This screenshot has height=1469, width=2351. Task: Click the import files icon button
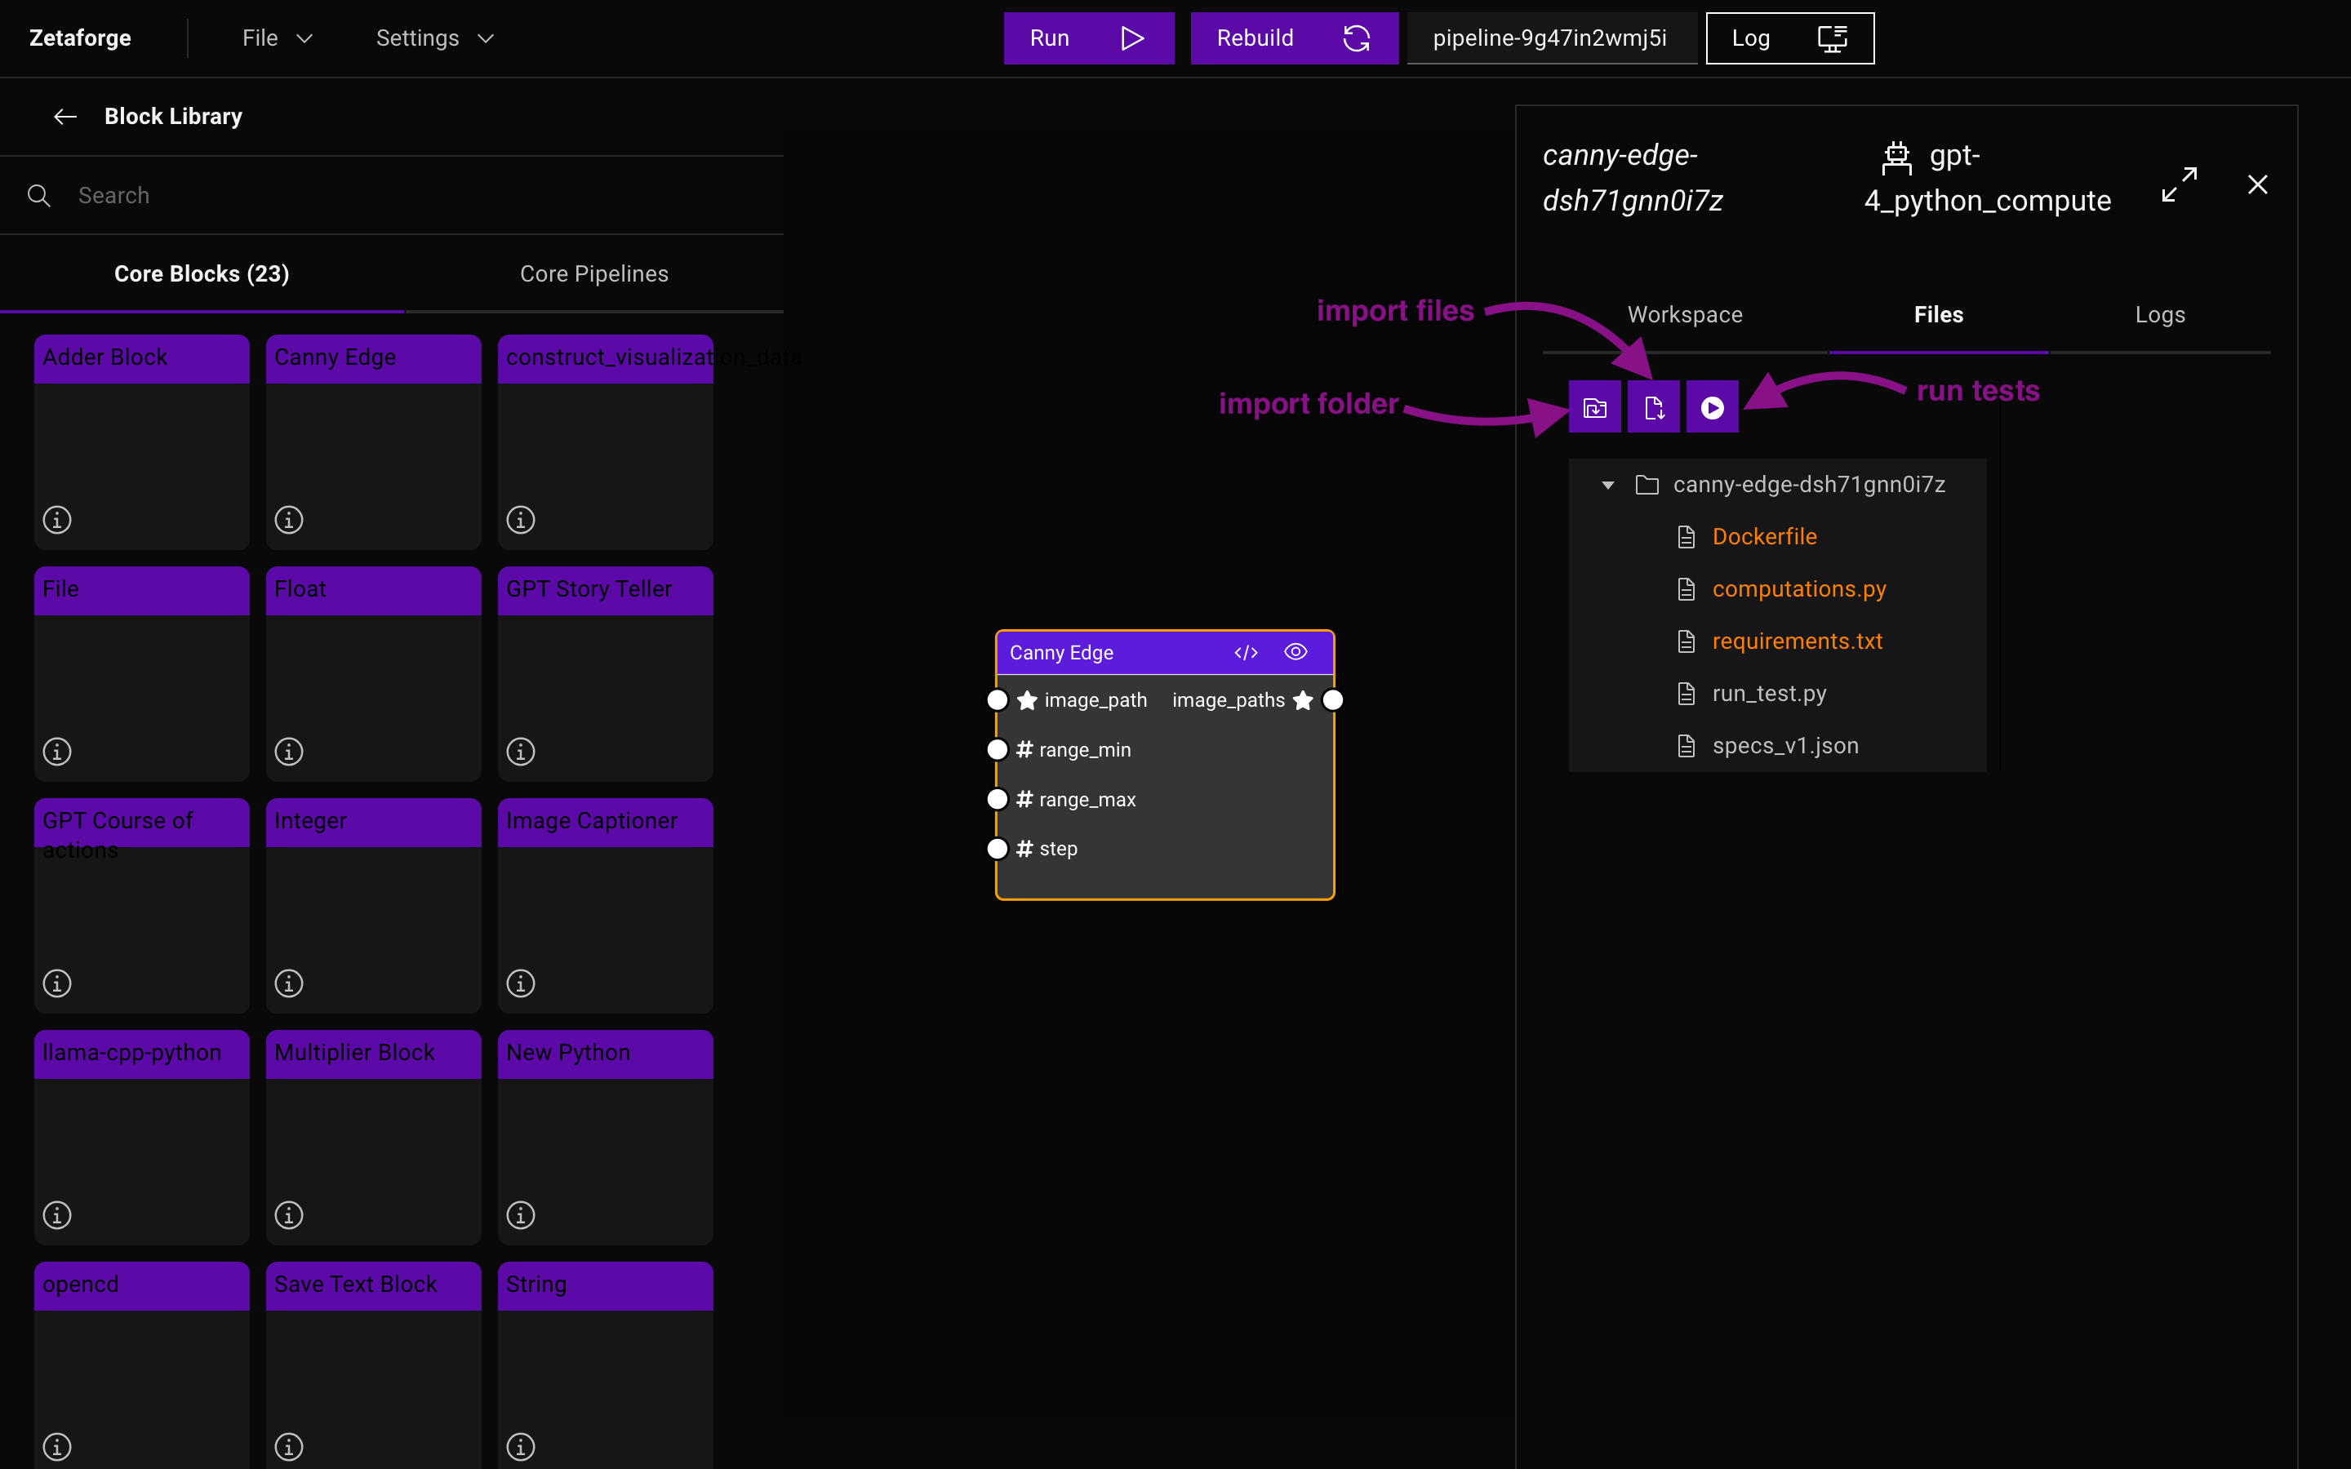[1654, 407]
